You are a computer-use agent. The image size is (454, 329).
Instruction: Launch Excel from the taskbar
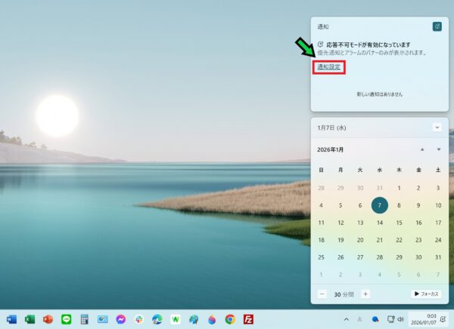pyautogui.click(x=30, y=319)
